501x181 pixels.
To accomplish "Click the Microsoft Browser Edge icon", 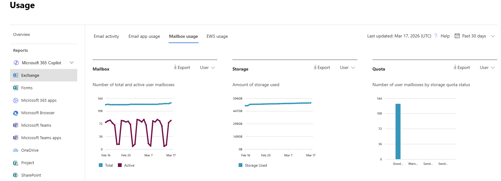I will [x=16, y=113].
